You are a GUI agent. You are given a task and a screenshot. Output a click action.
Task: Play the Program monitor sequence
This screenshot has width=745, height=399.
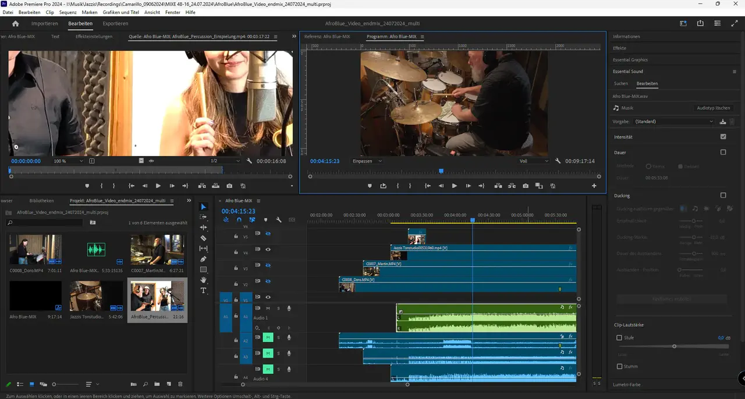(x=455, y=186)
